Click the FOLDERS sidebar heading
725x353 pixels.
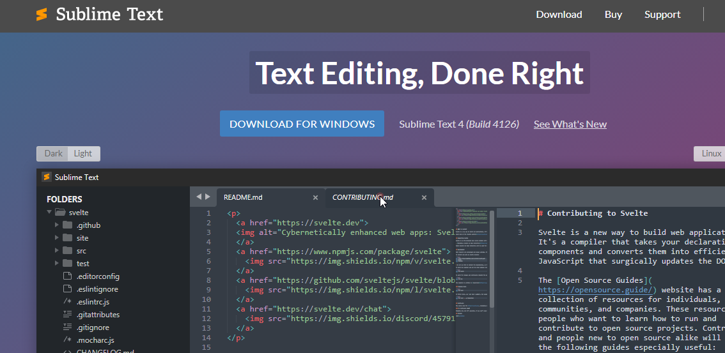pos(65,199)
